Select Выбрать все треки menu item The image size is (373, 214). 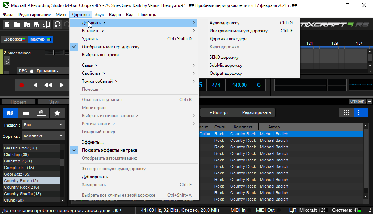(x=134, y=55)
